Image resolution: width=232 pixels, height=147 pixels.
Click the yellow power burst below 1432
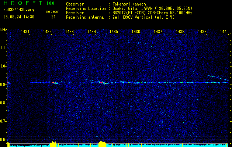[x=53, y=144]
